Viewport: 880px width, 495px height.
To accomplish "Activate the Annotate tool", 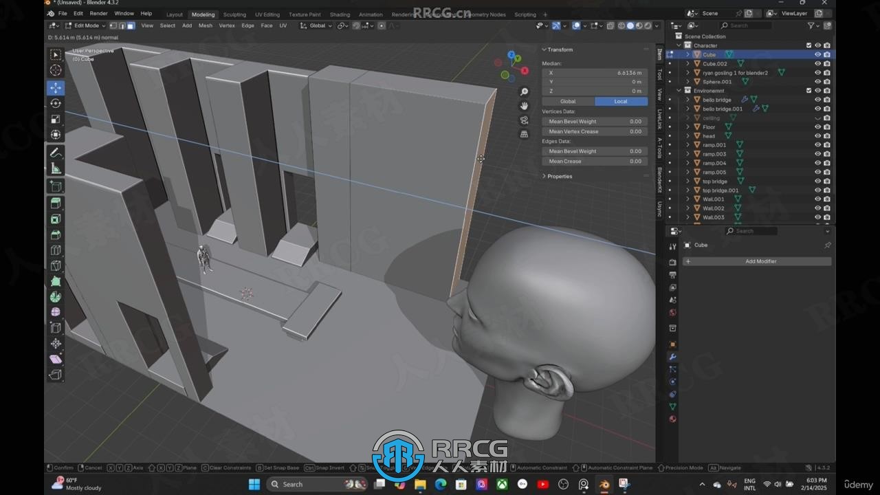I will pyautogui.click(x=56, y=153).
